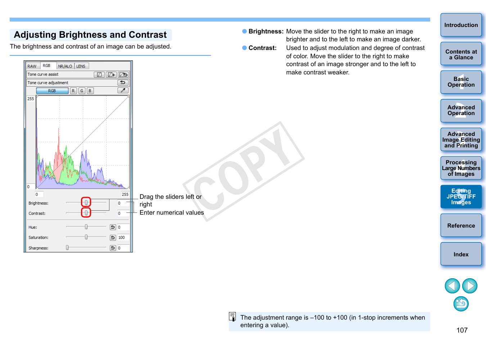Click the Contrast numeric value field
The width and height of the screenshot is (486, 343).
click(122, 214)
